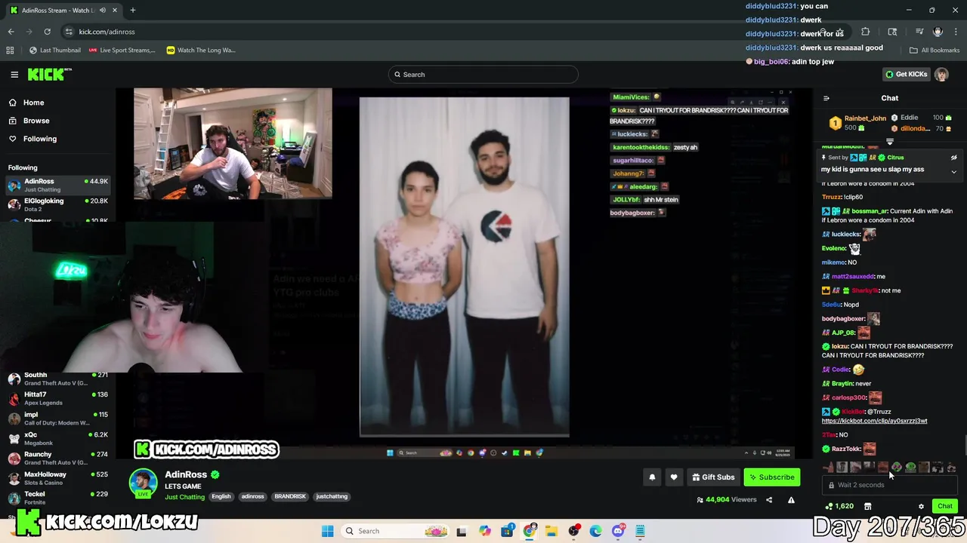Screen dimensions: 967x543
Task: Open the AdinRoss channel avatar
Action: 143,483
